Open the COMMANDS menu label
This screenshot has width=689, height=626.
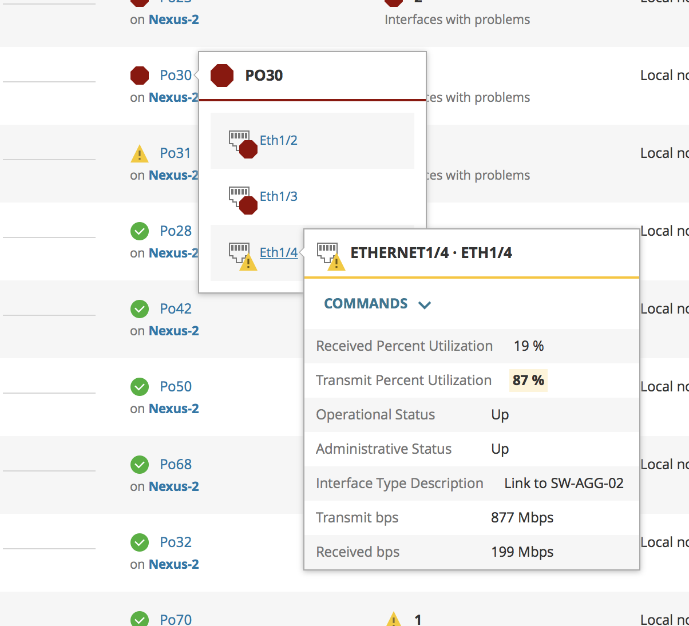click(x=366, y=304)
